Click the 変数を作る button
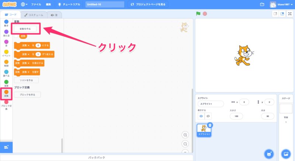 [x=25, y=28]
